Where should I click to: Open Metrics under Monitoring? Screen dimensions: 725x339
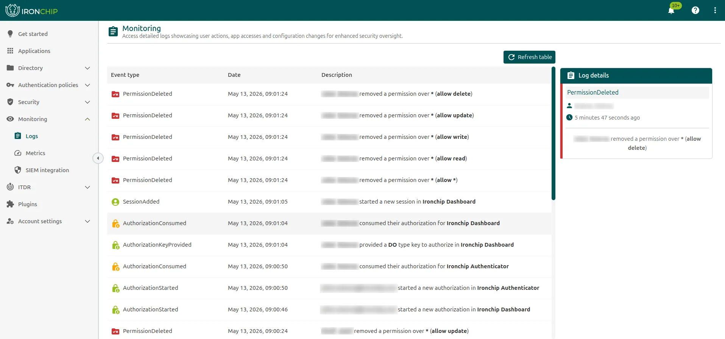(36, 153)
